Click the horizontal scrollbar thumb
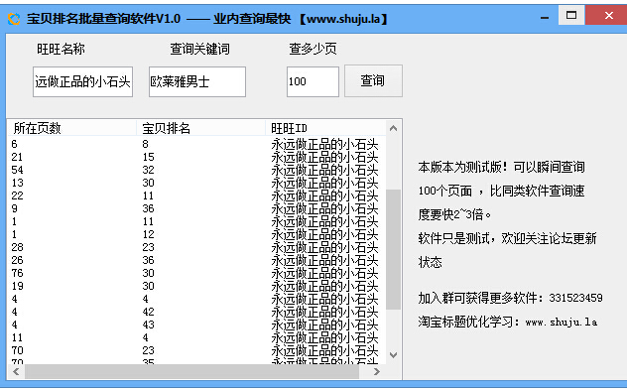 191,371
